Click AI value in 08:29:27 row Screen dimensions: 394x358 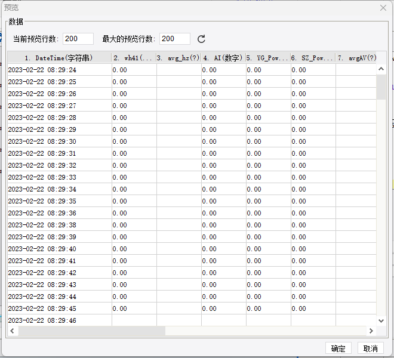[x=224, y=106]
